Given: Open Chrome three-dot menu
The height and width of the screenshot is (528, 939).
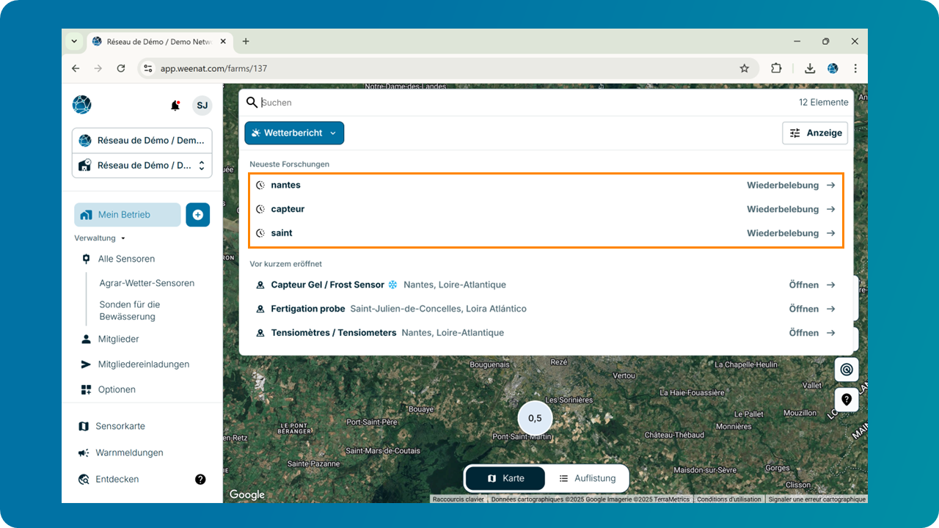Looking at the screenshot, I should (x=855, y=68).
